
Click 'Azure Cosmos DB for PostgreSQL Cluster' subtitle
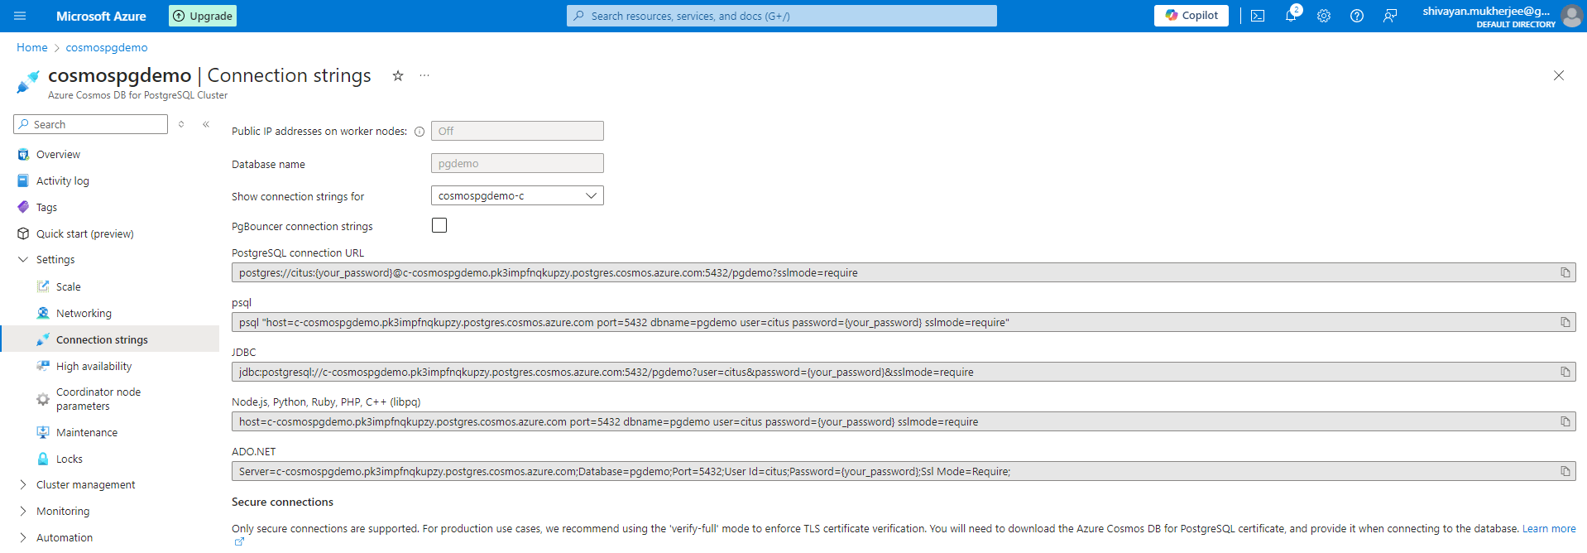pyautogui.click(x=137, y=95)
